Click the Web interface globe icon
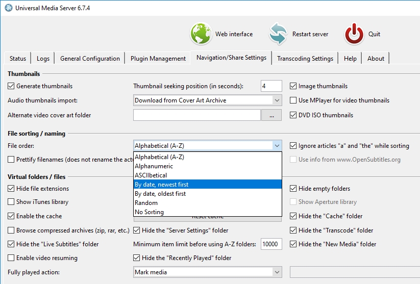Viewport: 420px width, 284px height. coord(201,34)
